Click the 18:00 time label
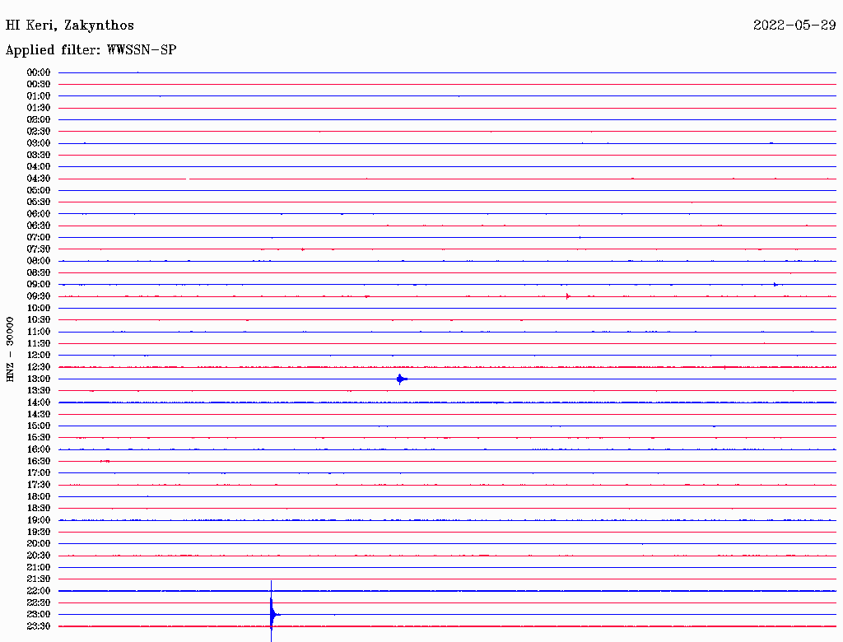 pyautogui.click(x=39, y=497)
